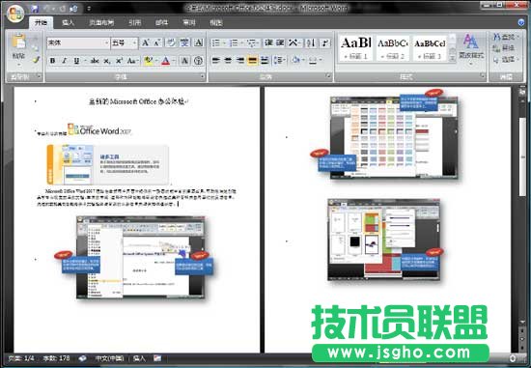This screenshot has width=531, height=368.
Task: Switch to the Home (开始) tab
Action: coord(41,23)
